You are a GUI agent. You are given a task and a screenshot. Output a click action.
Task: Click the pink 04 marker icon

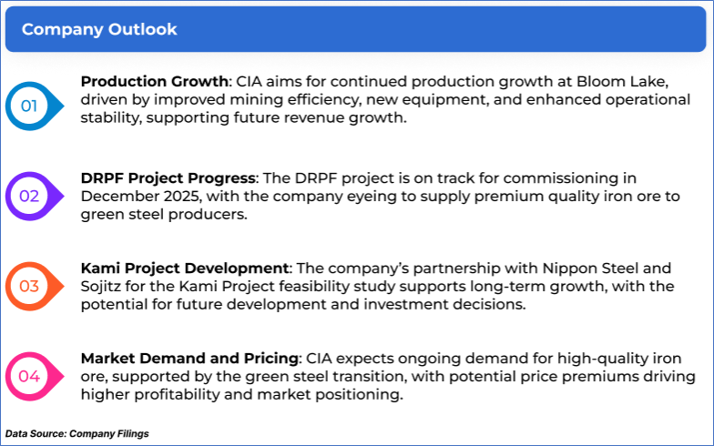[29, 375]
